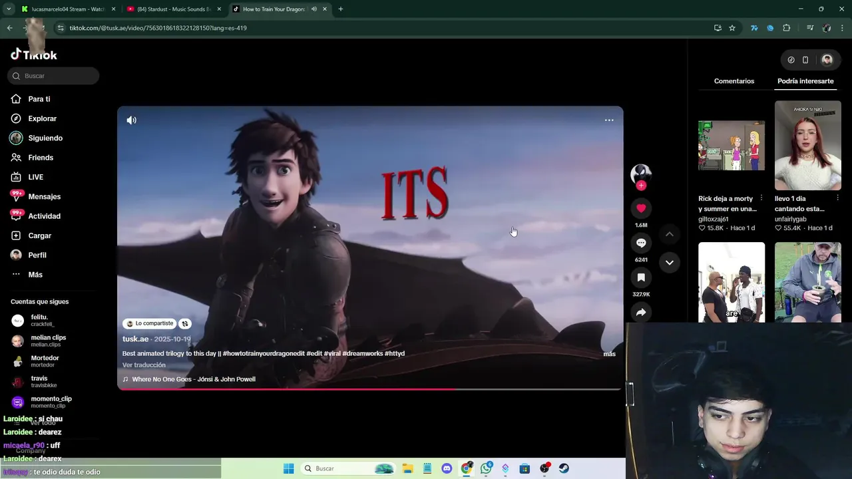Go to previous video with up chevron
The height and width of the screenshot is (479, 852).
(x=670, y=234)
